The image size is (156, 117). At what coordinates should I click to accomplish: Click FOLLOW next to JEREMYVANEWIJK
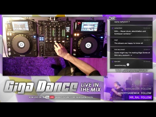click(146, 93)
